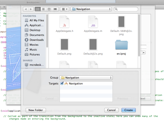Viewport: 164px width, 122px height.
Task: Select Default-568h@2x.png image thumbnail
Action: tap(121, 22)
